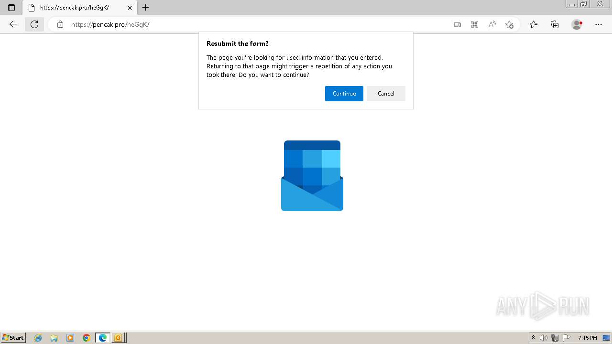Open the Windows Start button
The image size is (612, 344).
coord(13,338)
